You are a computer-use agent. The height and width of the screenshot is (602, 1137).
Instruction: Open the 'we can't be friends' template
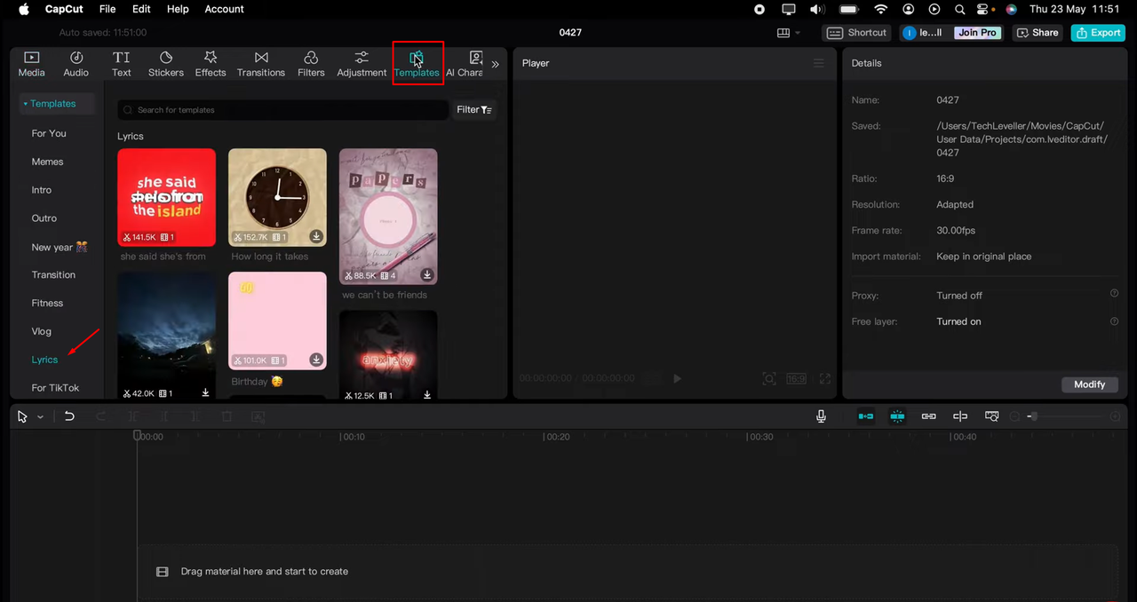[388, 216]
